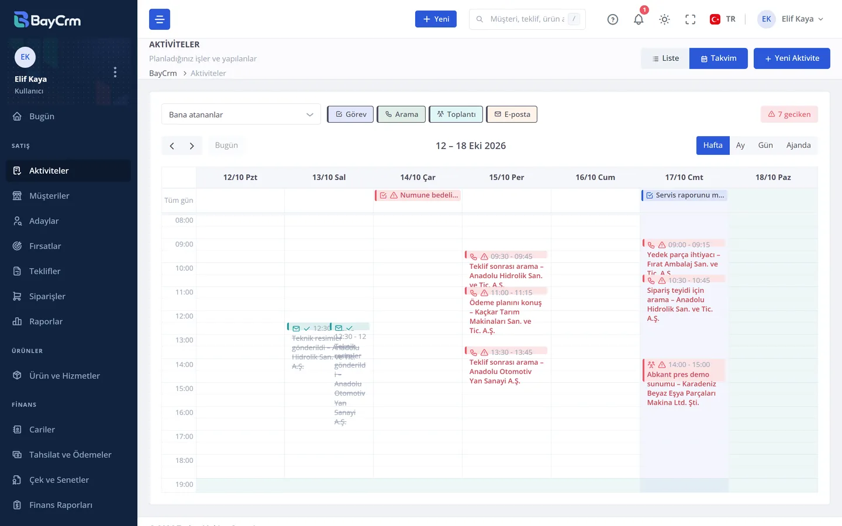Enter fullscreen mode icon
842x526 pixels.
(690, 19)
